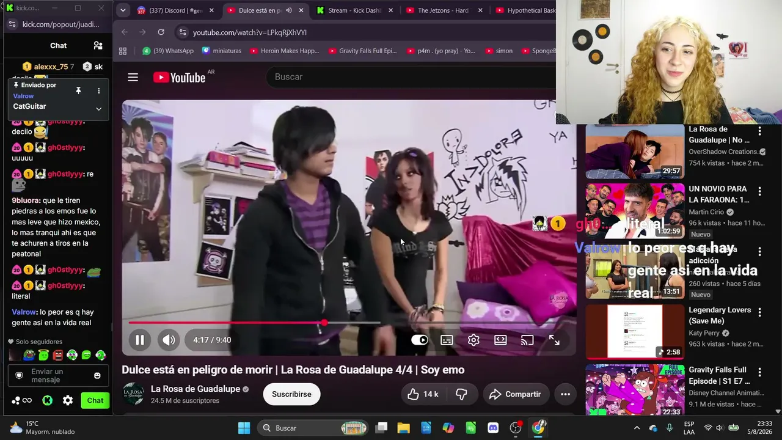Unpin the pinned CatGuitar message

tap(78, 91)
